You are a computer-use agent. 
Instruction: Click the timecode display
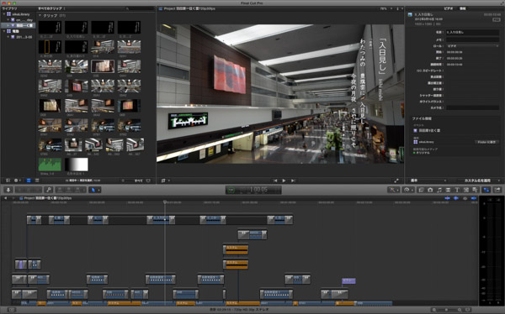253,190
